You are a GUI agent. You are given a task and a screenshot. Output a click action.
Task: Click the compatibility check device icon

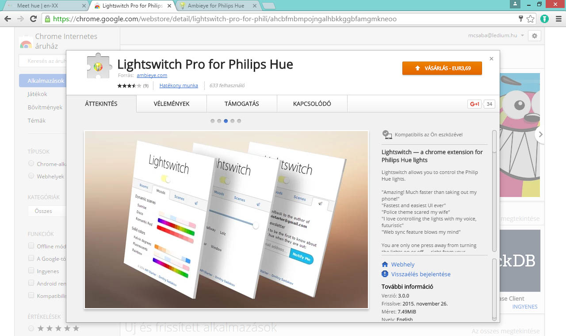[387, 134]
